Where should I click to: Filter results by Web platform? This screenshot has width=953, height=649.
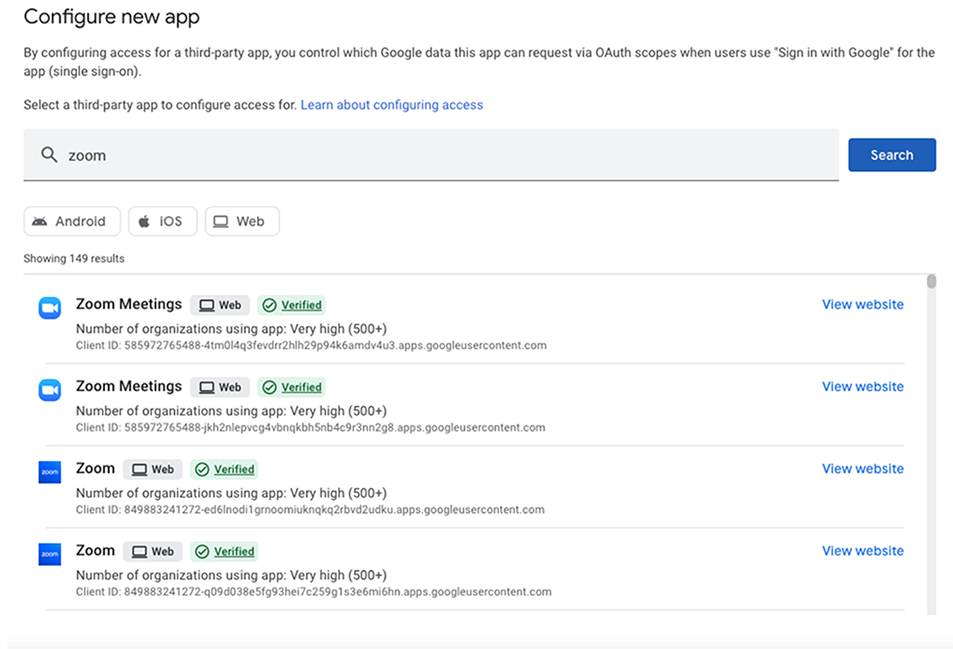[x=242, y=221]
